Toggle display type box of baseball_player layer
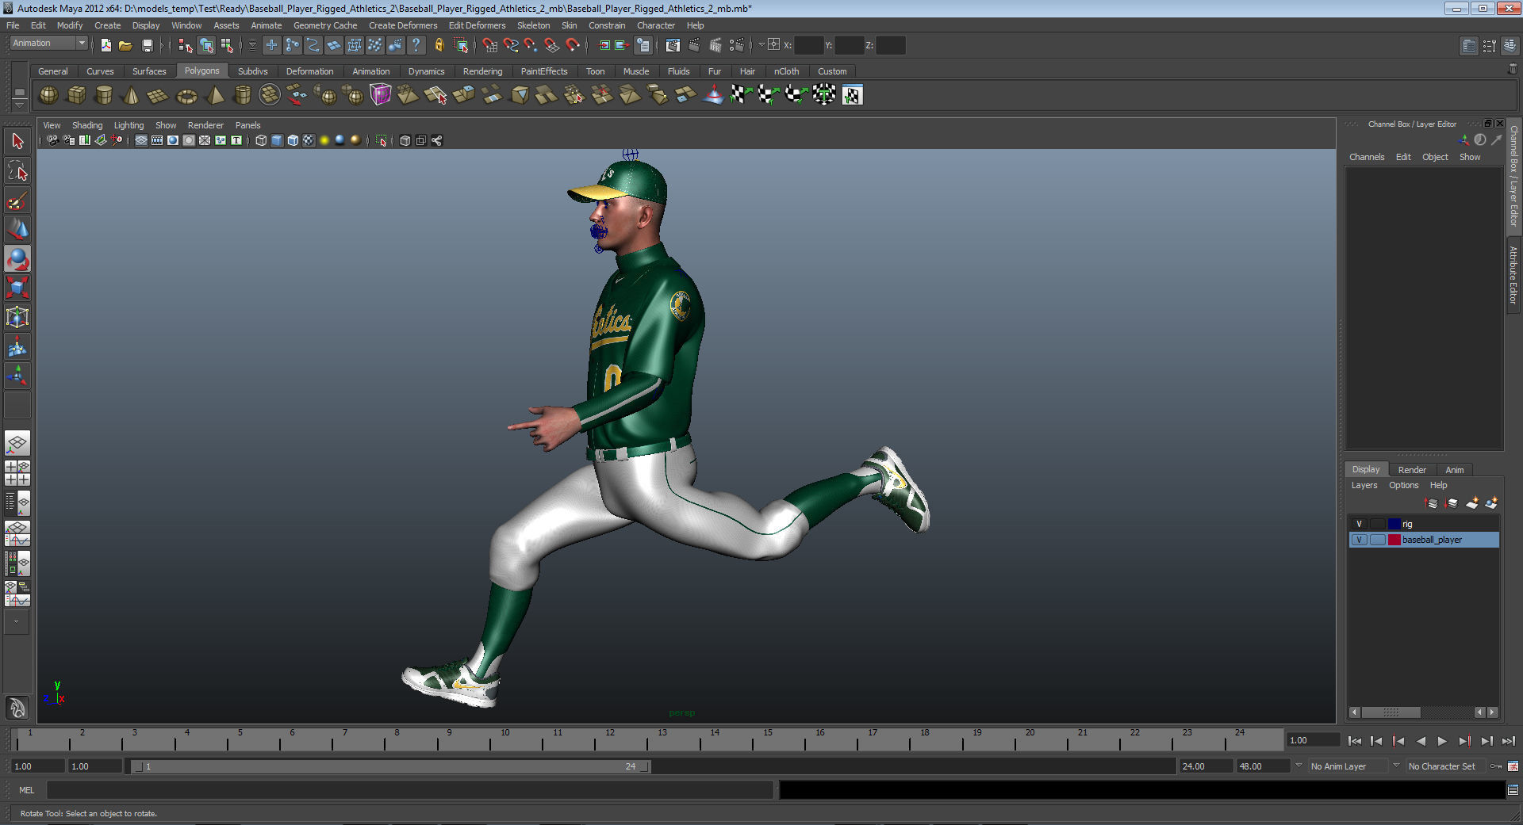 pyautogui.click(x=1378, y=540)
